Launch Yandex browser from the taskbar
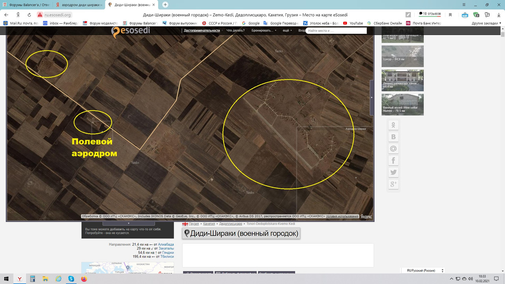The width and height of the screenshot is (505, 284). pos(19,278)
